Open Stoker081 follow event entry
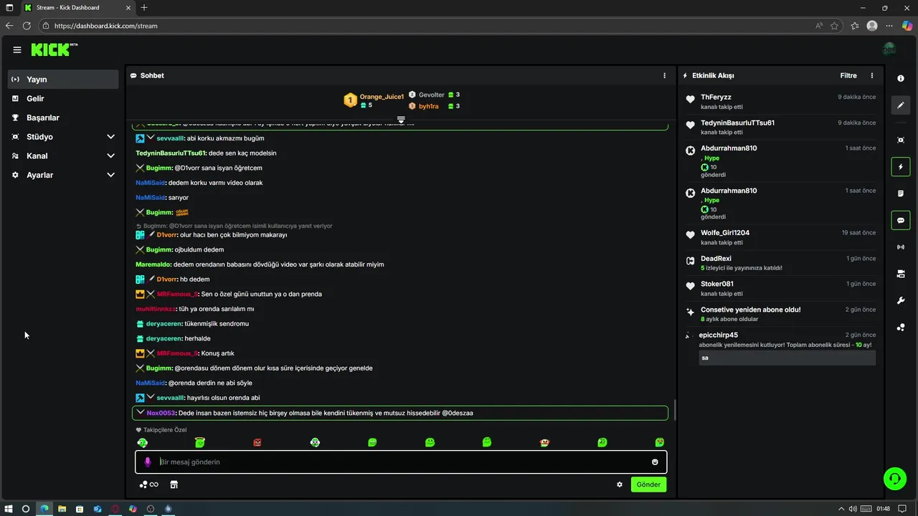Viewport: 918px width, 516px height. point(781,288)
